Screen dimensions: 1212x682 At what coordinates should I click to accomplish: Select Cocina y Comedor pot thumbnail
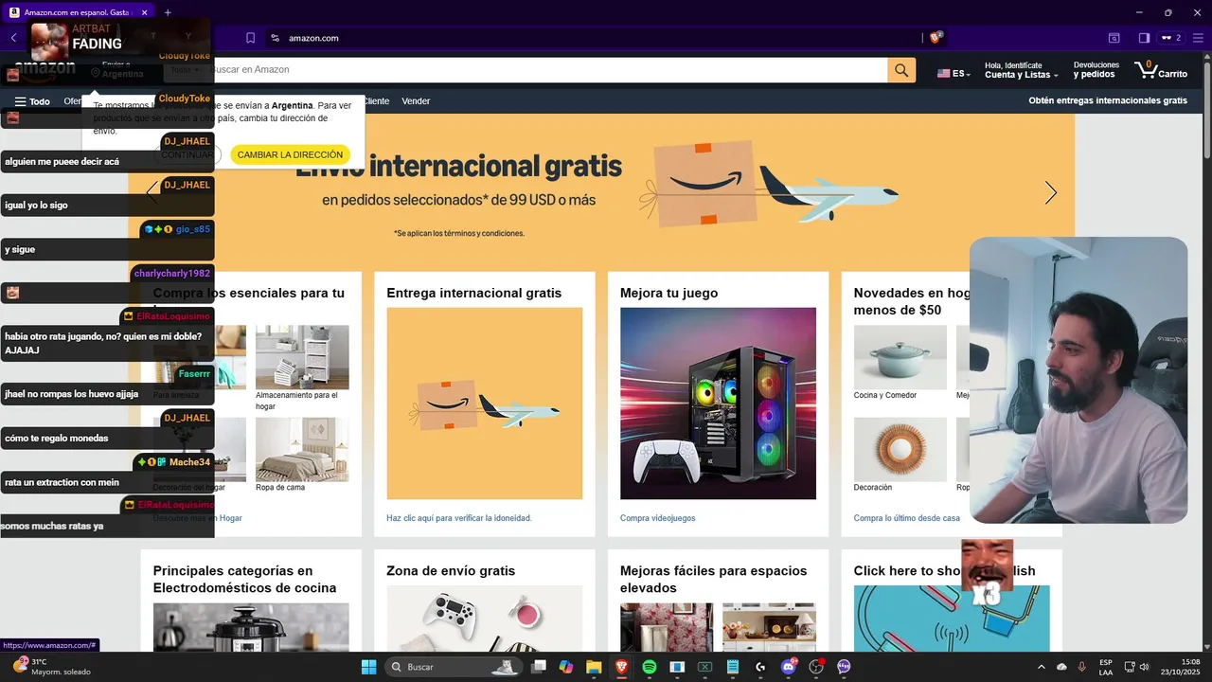pyautogui.click(x=900, y=357)
